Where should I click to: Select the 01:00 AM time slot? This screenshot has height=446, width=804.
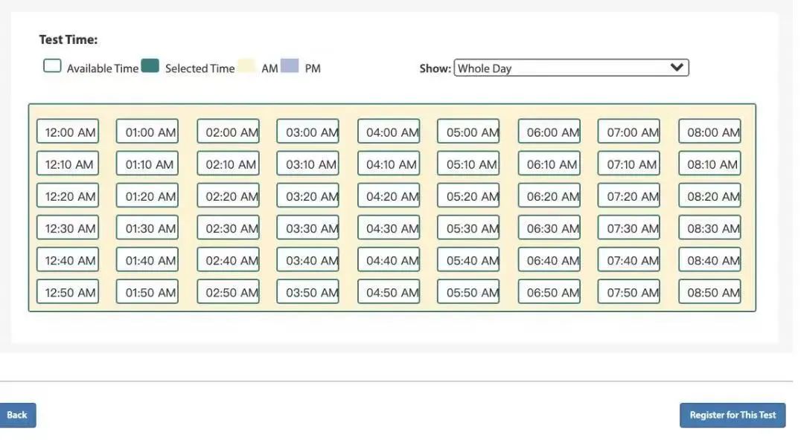point(147,132)
